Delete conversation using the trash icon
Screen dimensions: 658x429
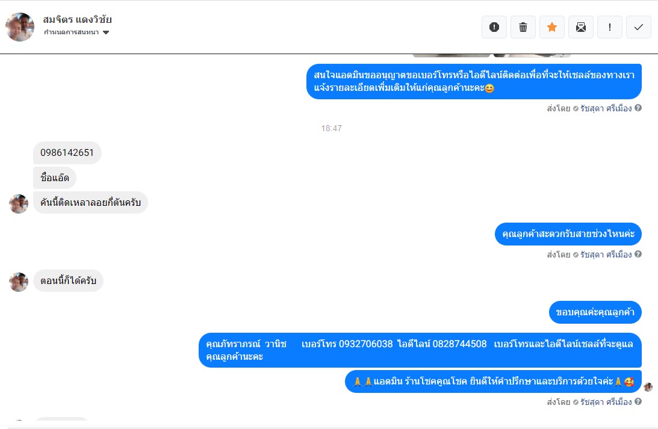(523, 27)
